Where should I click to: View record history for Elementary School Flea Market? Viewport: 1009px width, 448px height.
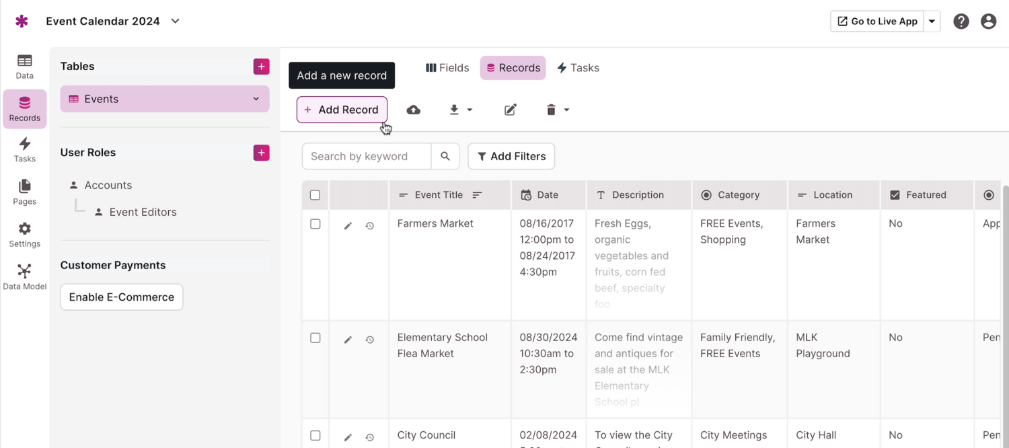coord(369,340)
